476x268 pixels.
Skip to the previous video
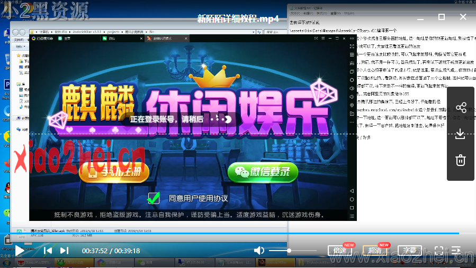(x=48, y=251)
